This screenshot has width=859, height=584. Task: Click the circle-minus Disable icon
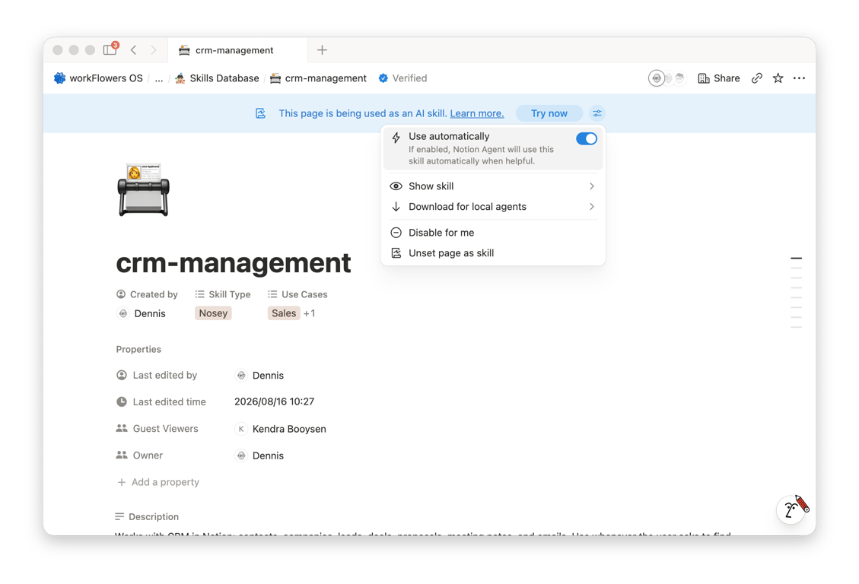396,233
